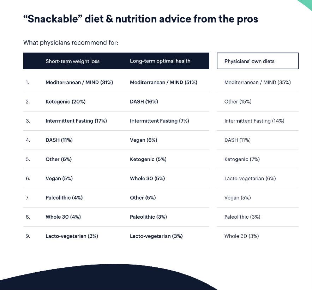Click Mediterranean / MIND (51%) in long-term column

pos(163,82)
